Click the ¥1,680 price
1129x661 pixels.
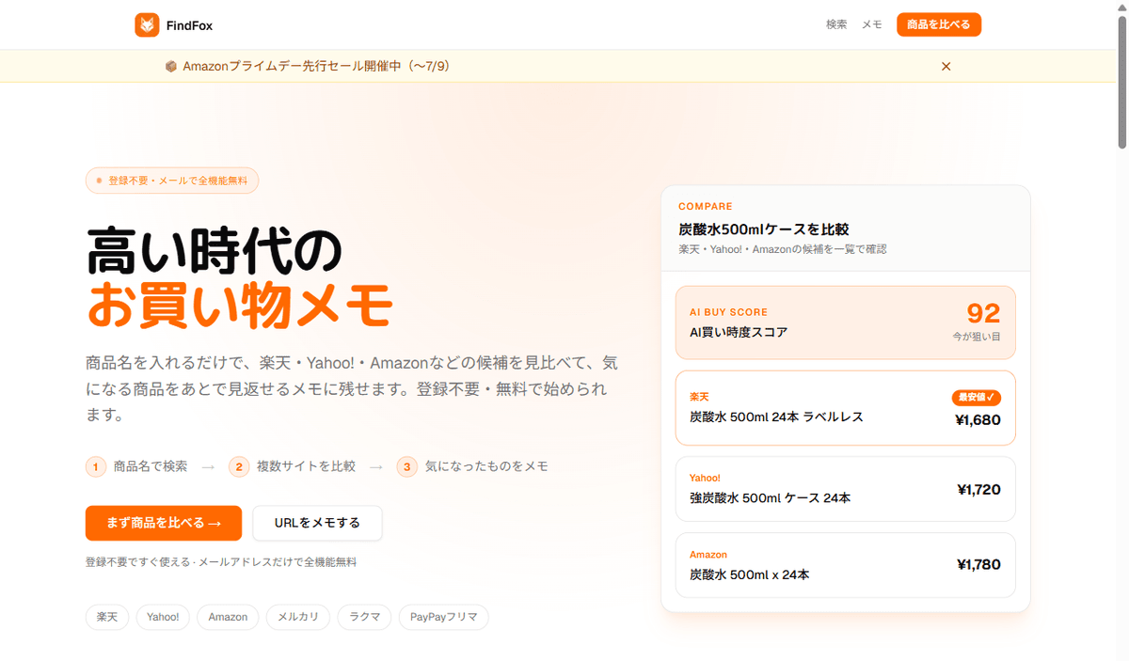tap(978, 420)
